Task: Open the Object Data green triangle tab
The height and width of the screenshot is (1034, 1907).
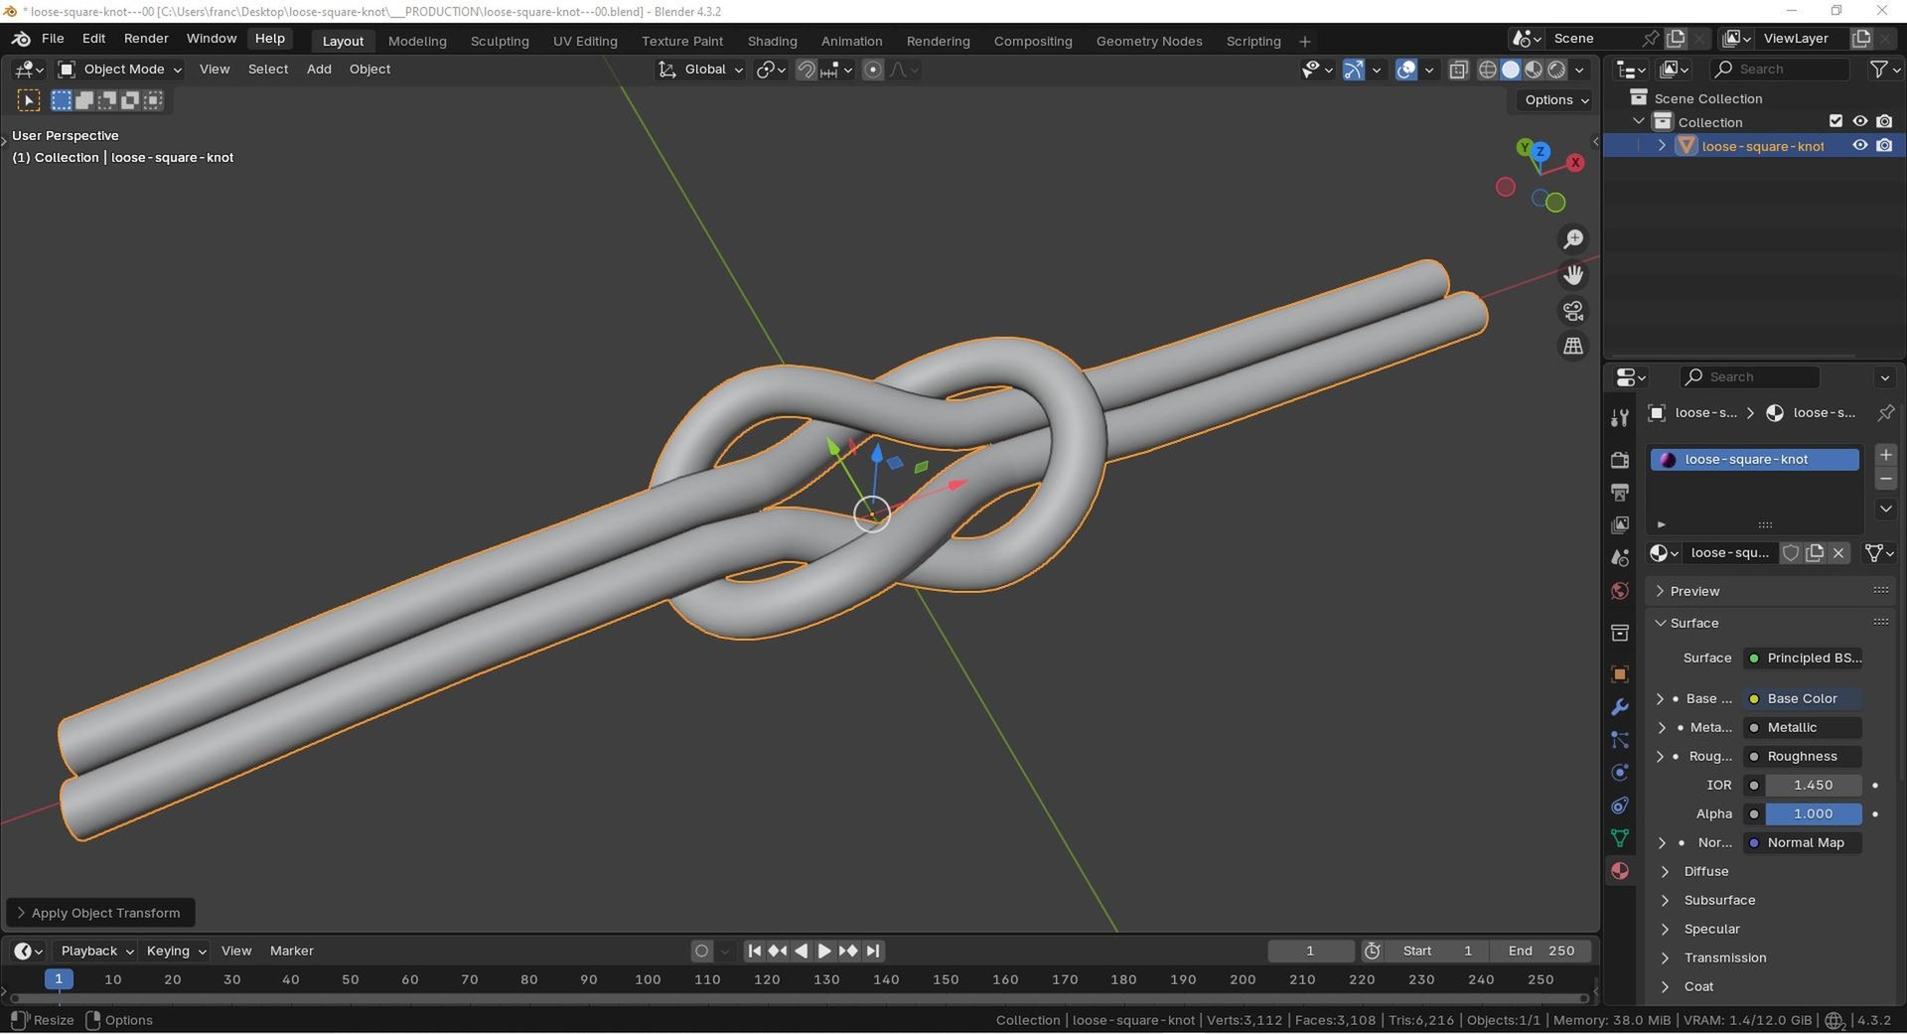Action: tap(1620, 838)
